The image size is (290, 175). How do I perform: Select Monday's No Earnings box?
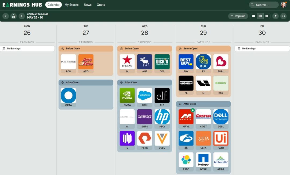click(x=27, y=49)
